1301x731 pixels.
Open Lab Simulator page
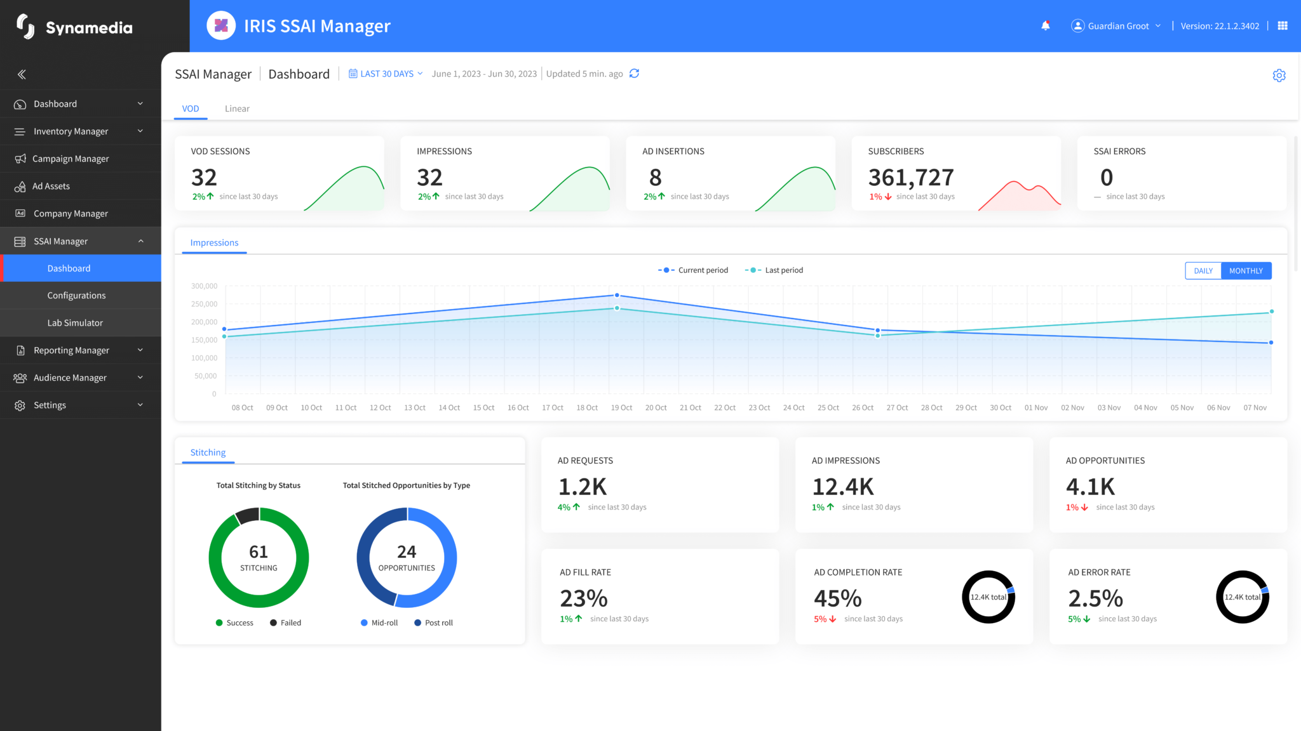coord(75,323)
